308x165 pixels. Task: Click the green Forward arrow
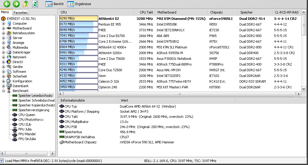pyautogui.click(x=16, y=4)
